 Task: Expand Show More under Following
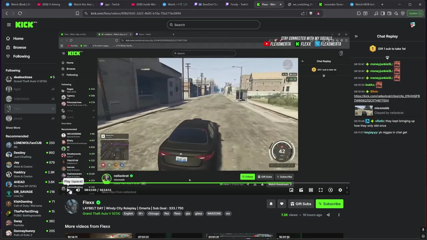[13, 128]
